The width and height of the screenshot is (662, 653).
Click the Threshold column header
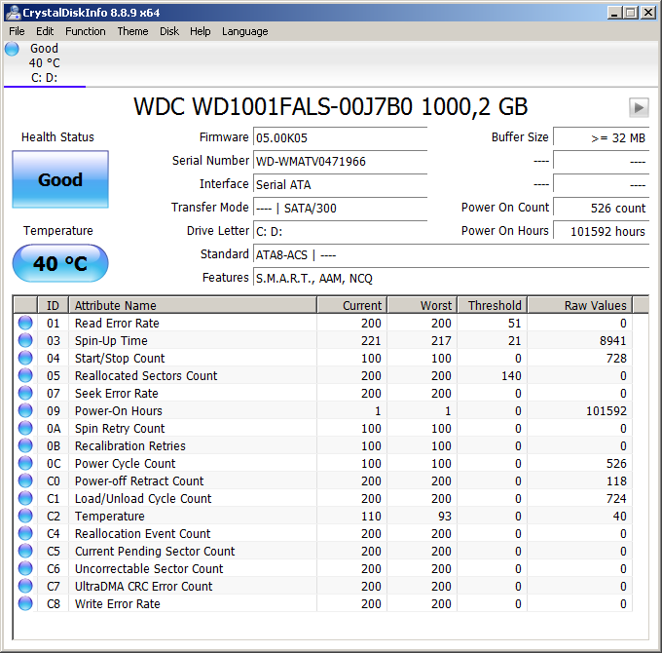click(493, 305)
